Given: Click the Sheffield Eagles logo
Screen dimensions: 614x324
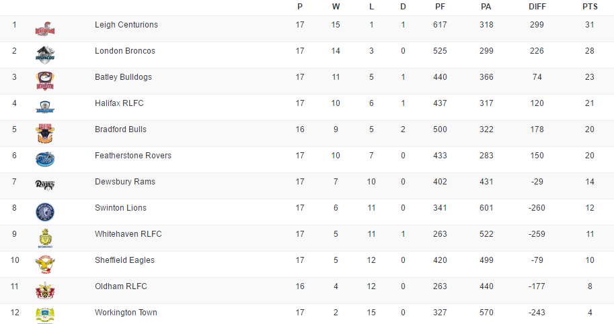Looking at the screenshot, I should point(45,264).
